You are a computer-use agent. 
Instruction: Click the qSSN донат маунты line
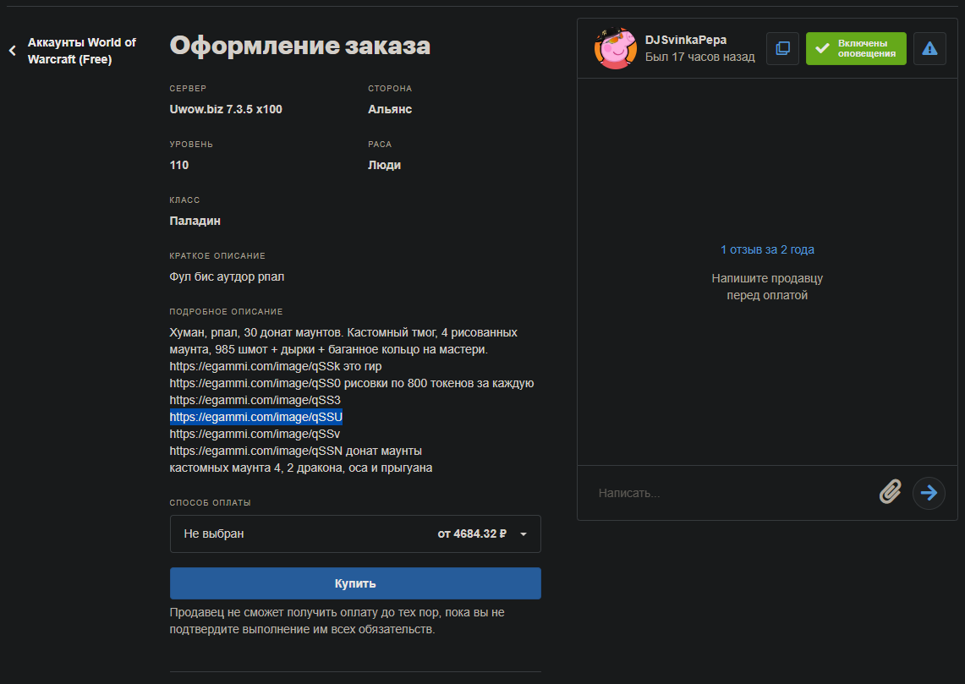(x=295, y=451)
